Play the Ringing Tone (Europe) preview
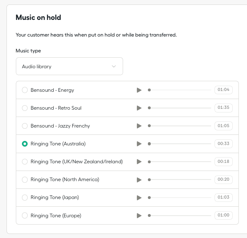This screenshot has width=247, height=238. (x=139, y=216)
